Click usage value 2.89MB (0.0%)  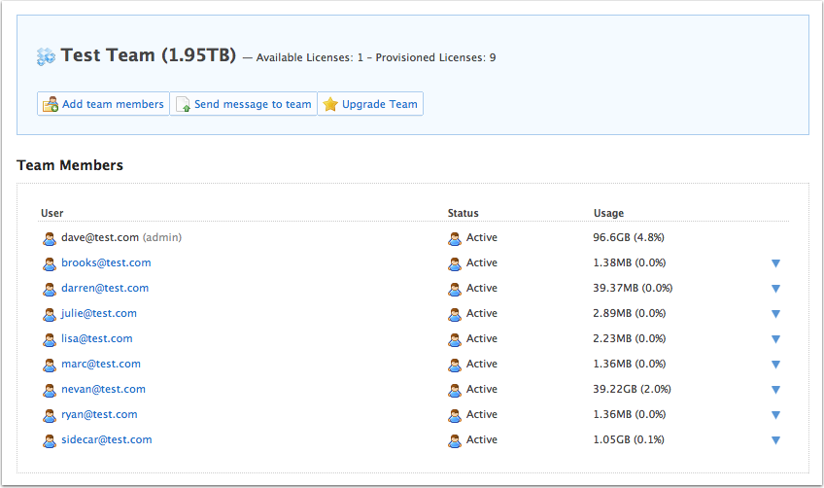(630, 313)
